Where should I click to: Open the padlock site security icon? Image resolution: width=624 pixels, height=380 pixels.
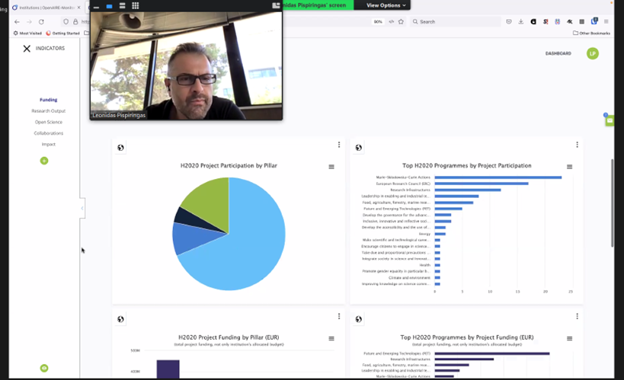(x=75, y=22)
